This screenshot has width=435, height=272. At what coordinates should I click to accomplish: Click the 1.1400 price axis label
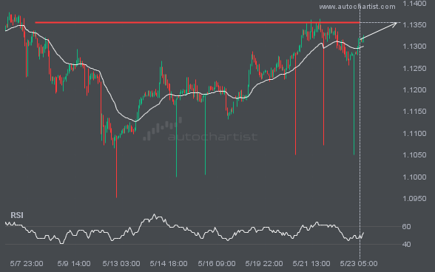click(x=414, y=4)
